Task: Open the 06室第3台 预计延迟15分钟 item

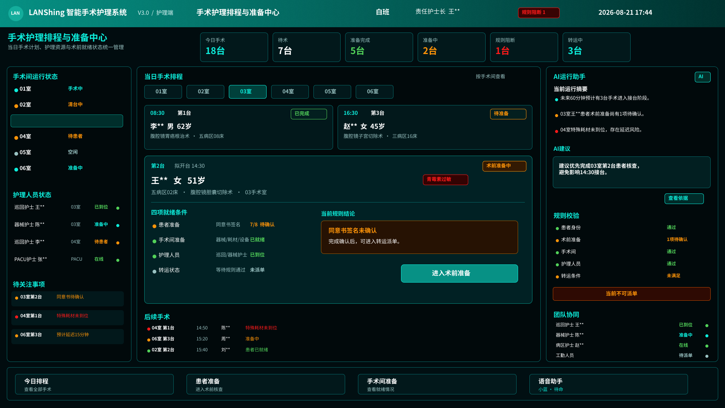Action: pos(67,337)
